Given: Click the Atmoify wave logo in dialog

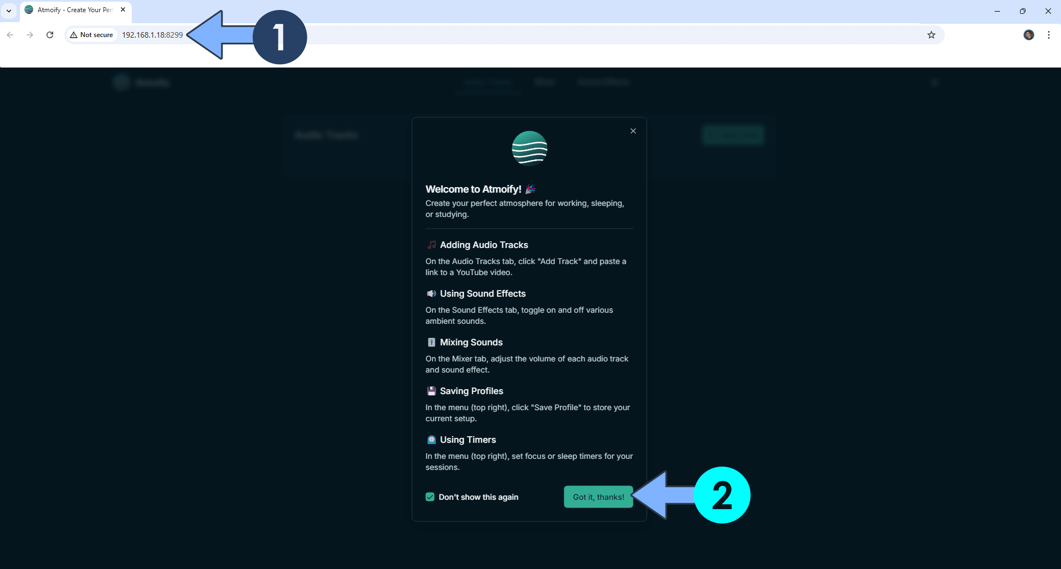Looking at the screenshot, I should [529, 148].
